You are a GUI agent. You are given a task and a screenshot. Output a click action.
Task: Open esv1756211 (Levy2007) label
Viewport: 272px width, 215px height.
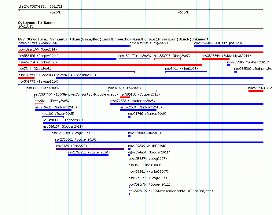pos(148,178)
